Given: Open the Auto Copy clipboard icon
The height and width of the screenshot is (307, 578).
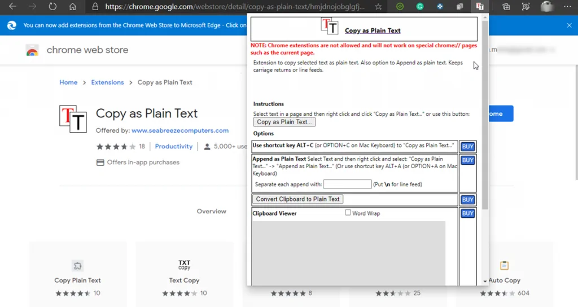Looking at the screenshot, I should tap(504, 265).
